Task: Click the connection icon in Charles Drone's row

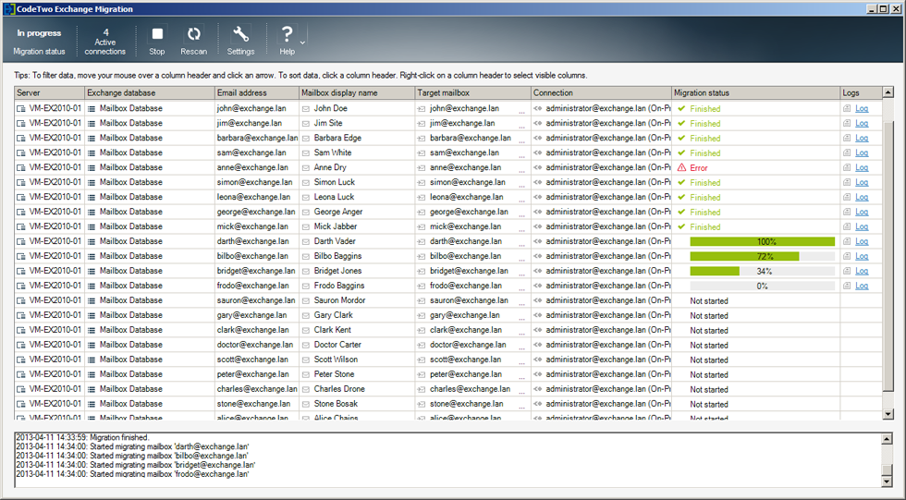Action: (537, 389)
